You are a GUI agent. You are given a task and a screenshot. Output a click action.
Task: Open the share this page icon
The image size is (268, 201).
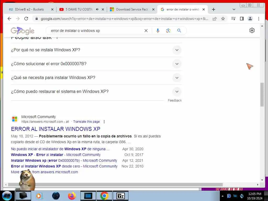[x=215, y=19]
